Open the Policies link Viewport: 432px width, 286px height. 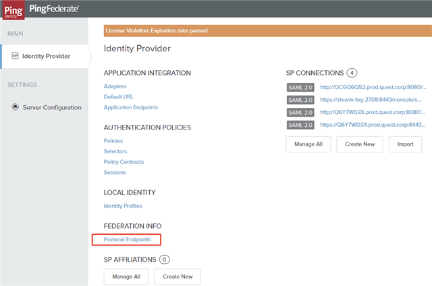(x=113, y=141)
